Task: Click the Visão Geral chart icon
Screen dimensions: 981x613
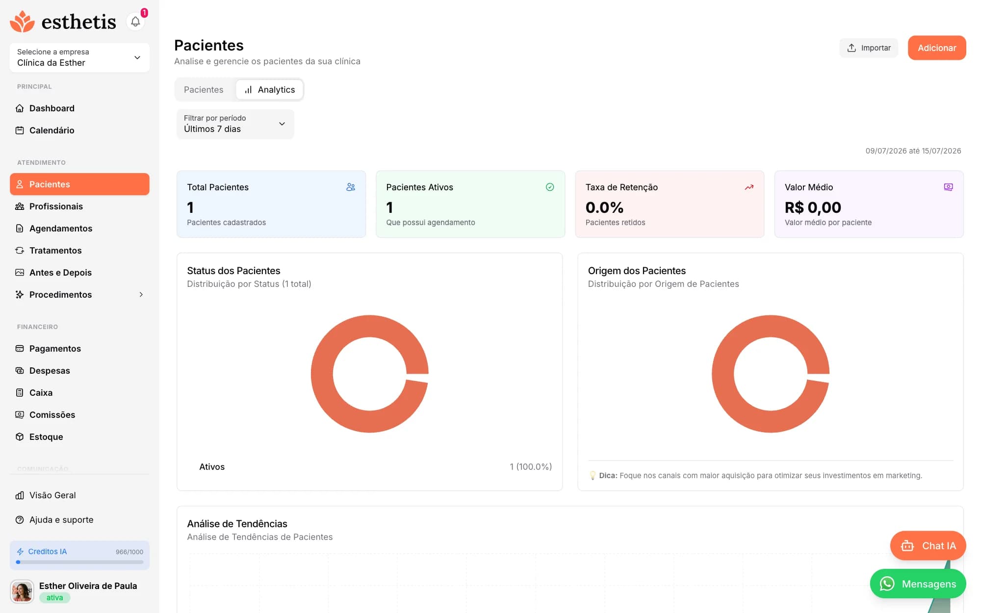Action: click(20, 495)
